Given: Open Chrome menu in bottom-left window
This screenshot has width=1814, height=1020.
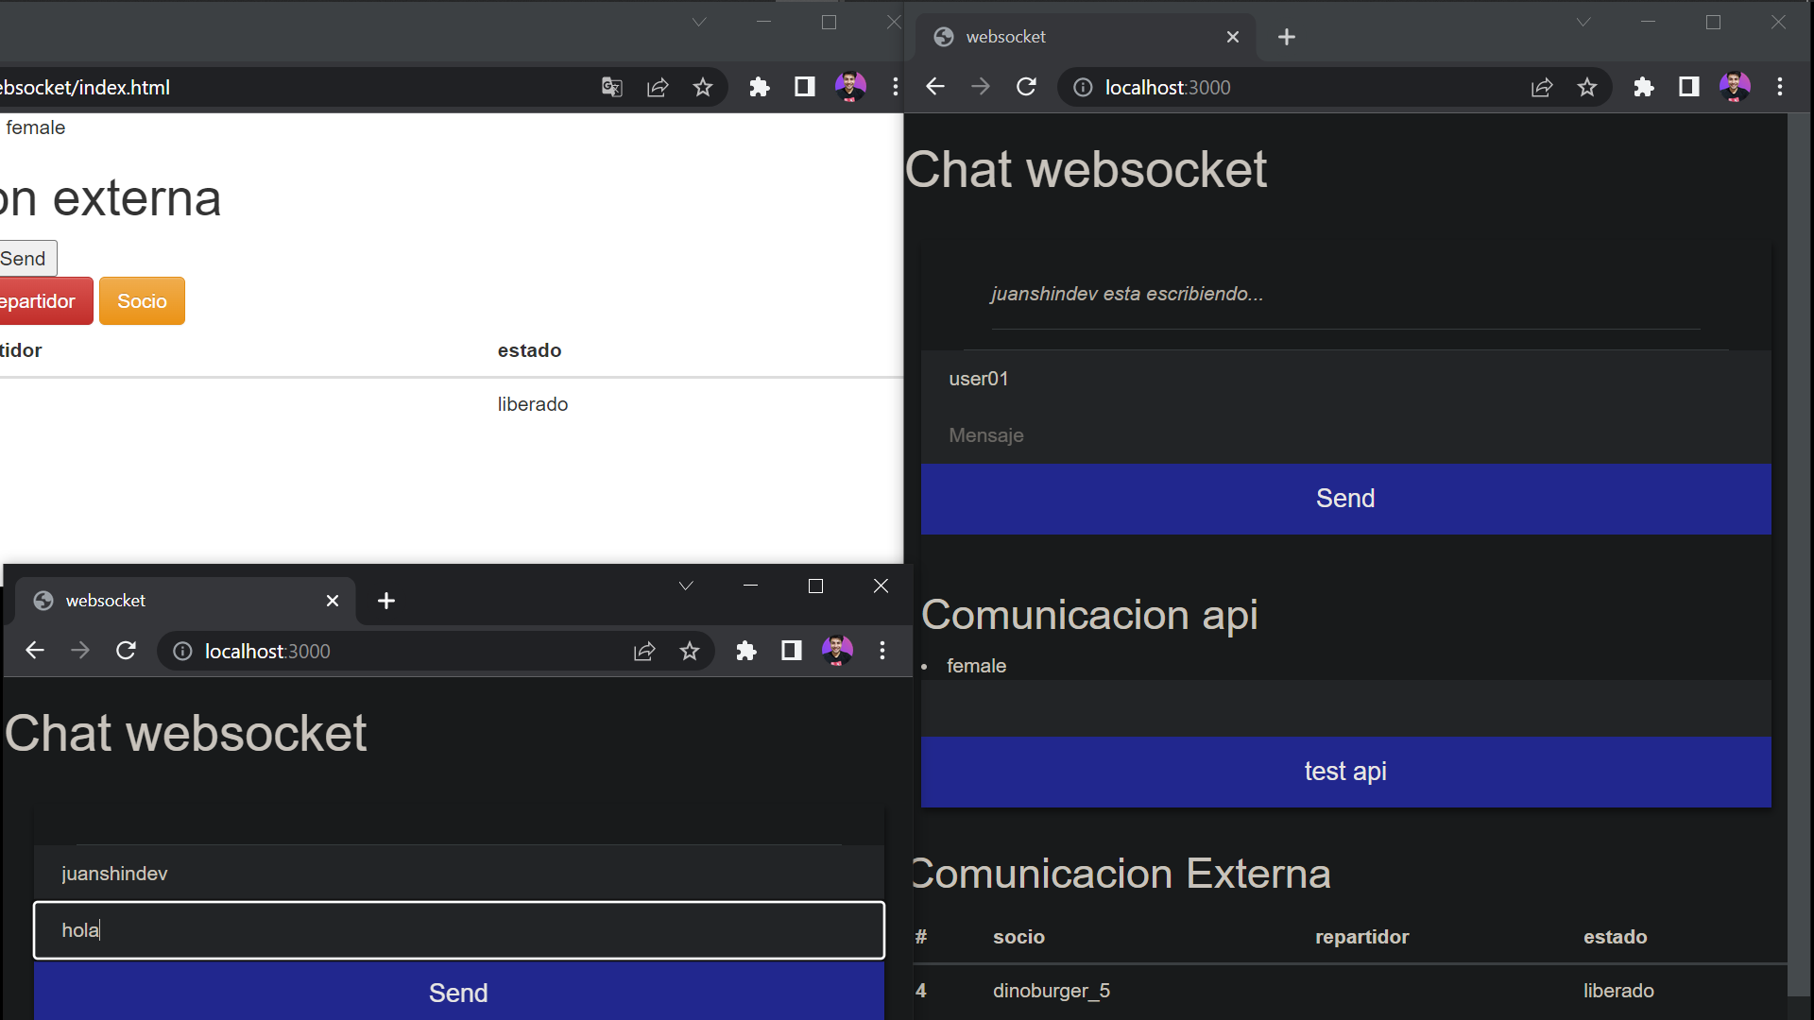Looking at the screenshot, I should coord(882,652).
